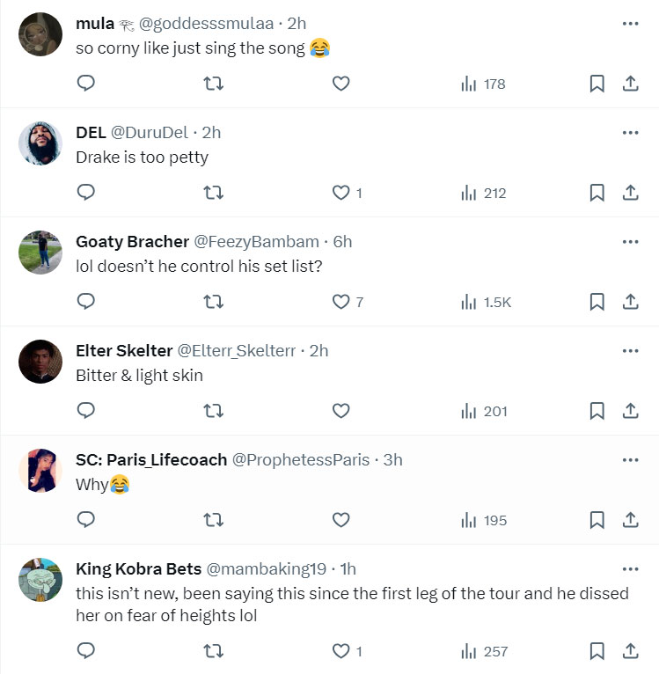The image size is (659, 674).
Task: Reply to King Kobra Bets' tweet
Action: [86, 651]
